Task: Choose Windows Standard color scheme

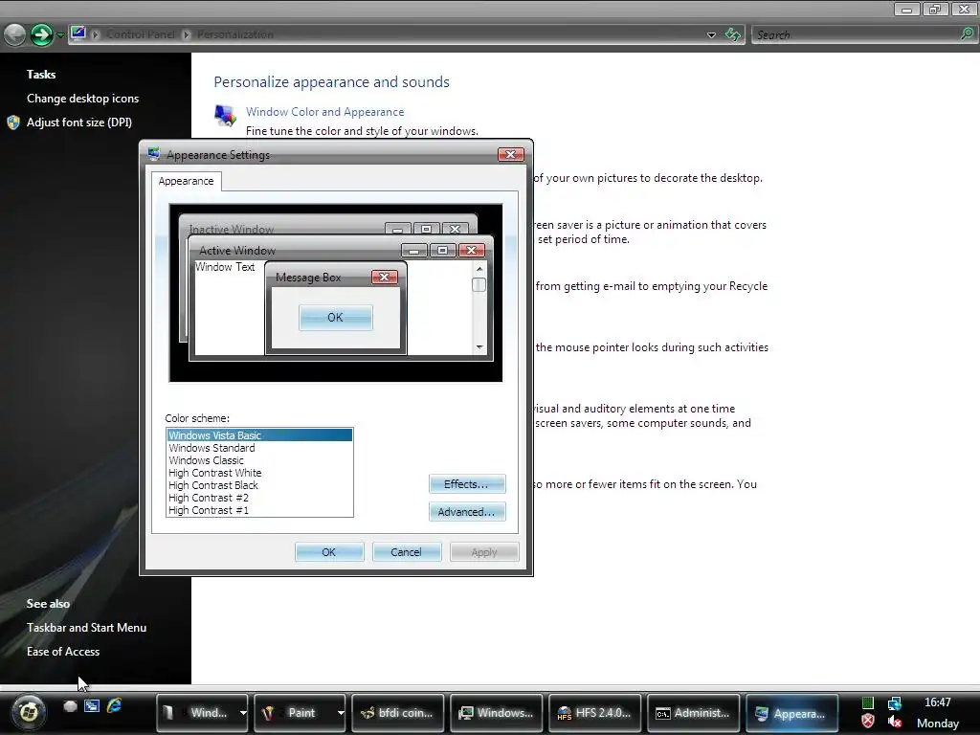Action: click(x=259, y=448)
